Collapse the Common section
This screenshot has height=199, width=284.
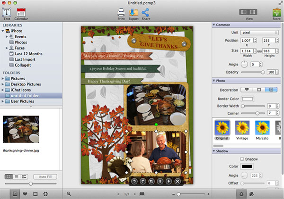click(214, 25)
